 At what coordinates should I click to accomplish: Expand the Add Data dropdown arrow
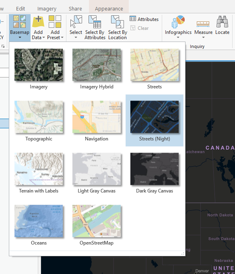43,38
